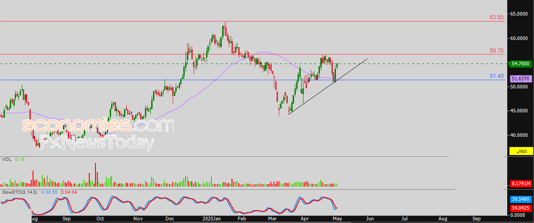Click the red 0.1791M volume value tag
Screen dimensions: 534x223
521,184
